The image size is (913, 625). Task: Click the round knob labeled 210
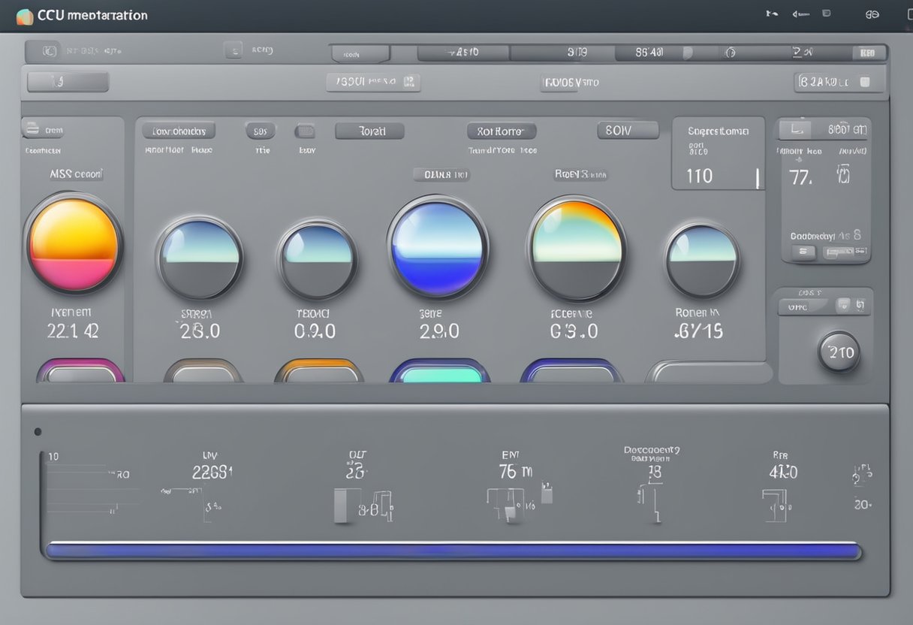click(839, 352)
